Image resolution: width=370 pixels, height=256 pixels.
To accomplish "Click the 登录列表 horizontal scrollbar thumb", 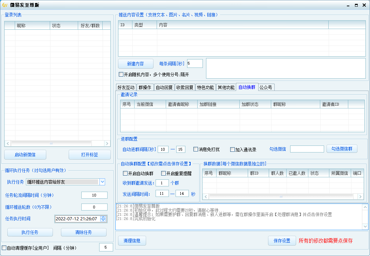I will (x=51, y=143).
